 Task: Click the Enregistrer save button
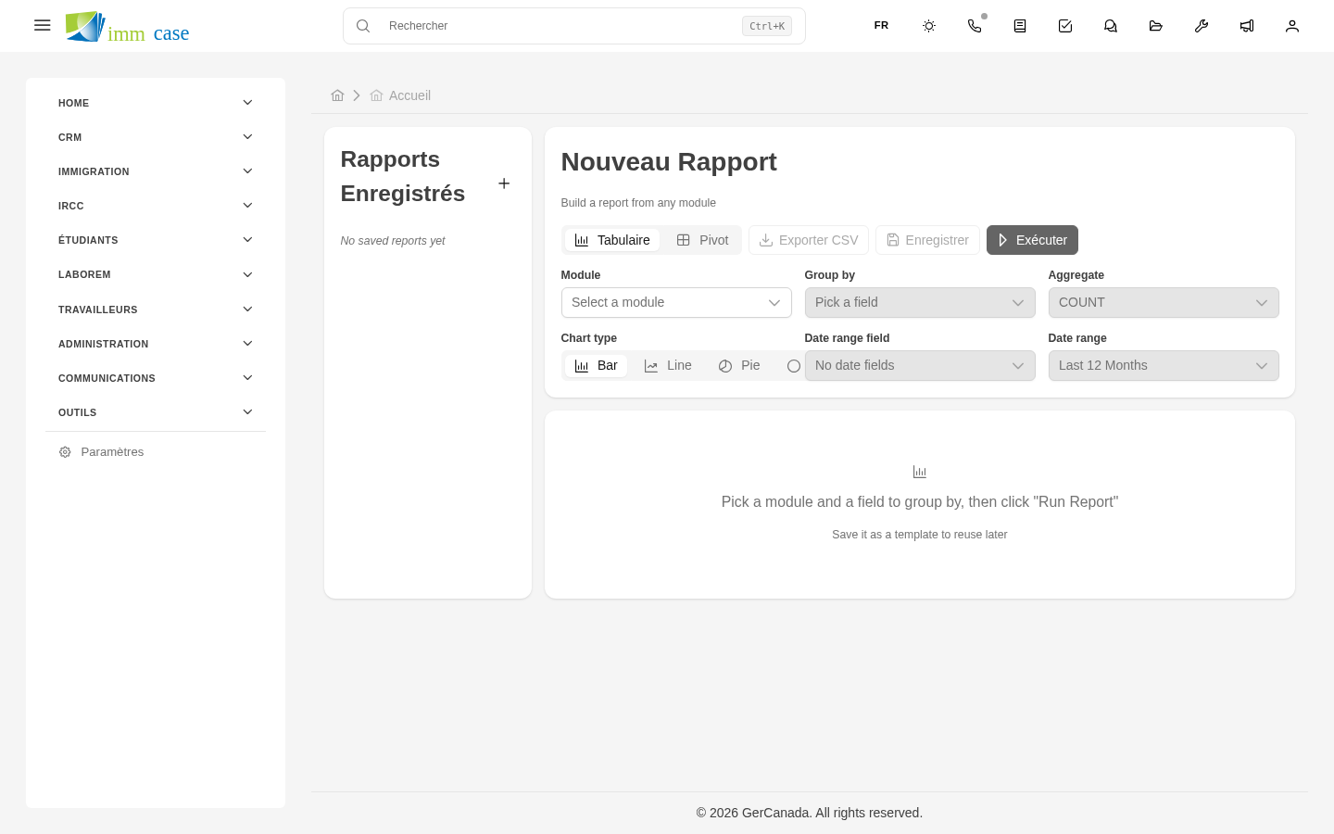coord(927,240)
